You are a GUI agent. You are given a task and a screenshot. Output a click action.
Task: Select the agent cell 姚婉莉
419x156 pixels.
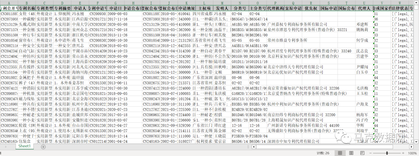tap(364, 29)
